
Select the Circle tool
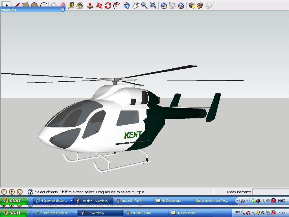[x=34, y=5]
